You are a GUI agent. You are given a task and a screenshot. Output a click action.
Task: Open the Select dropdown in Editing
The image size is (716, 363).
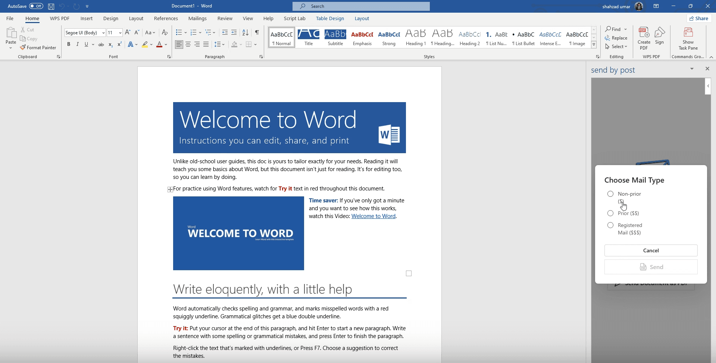(x=616, y=47)
